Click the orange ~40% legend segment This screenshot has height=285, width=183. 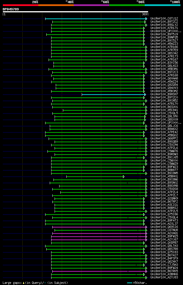pos(56,5)
